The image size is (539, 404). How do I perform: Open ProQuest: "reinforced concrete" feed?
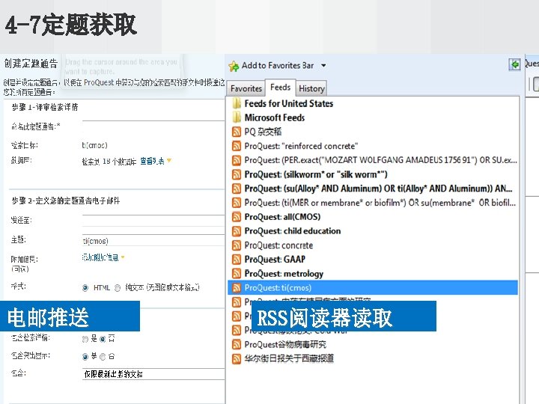(x=301, y=146)
